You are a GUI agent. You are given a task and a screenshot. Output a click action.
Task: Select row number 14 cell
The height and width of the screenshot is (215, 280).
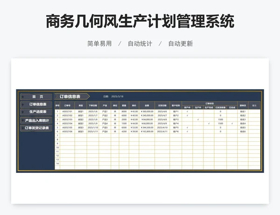click(57, 164)
